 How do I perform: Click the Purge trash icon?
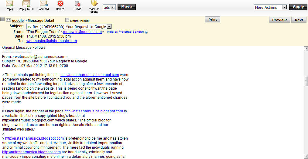[x=77, y=4]
